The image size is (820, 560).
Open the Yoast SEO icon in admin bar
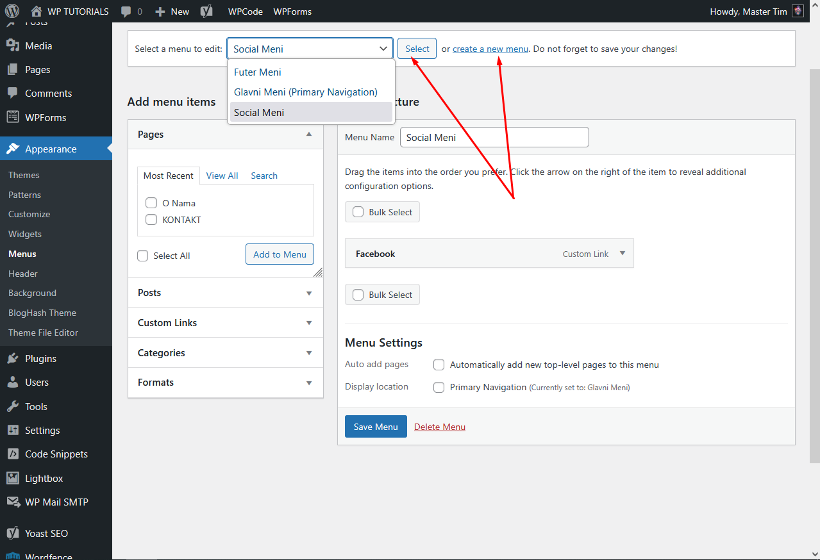coord(206,12)
